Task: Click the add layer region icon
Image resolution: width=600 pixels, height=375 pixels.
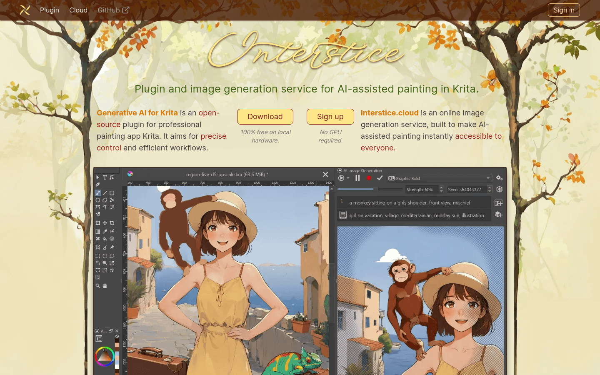Action: click(x=498, y=215)
